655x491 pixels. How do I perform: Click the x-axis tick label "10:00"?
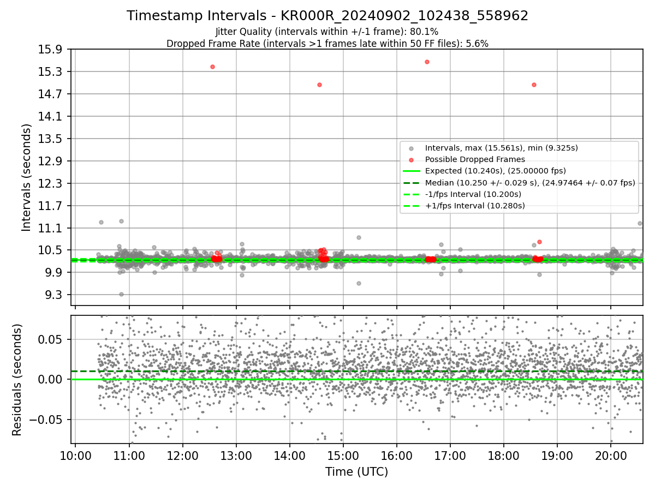pos(75,456)
